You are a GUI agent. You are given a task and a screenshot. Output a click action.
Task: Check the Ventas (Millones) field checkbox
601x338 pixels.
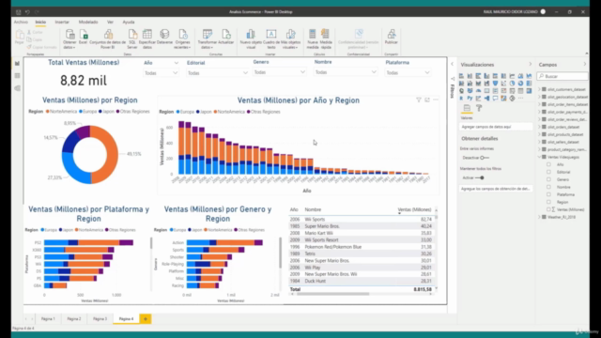pyautogui.click(x=548, y=209)
